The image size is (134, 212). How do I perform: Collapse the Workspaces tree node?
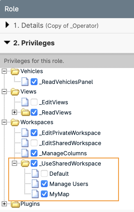click(4, 122)
